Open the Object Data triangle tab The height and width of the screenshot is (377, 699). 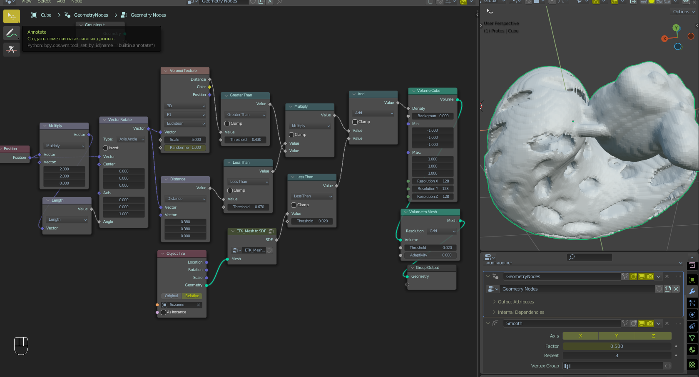pos(692,338)
